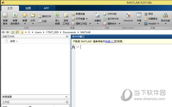Expand the Layout (布局) dropdown arrow

pos(139,24)
